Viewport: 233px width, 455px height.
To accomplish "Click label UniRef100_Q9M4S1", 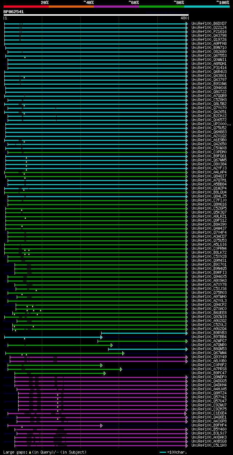I will point(210,260).
